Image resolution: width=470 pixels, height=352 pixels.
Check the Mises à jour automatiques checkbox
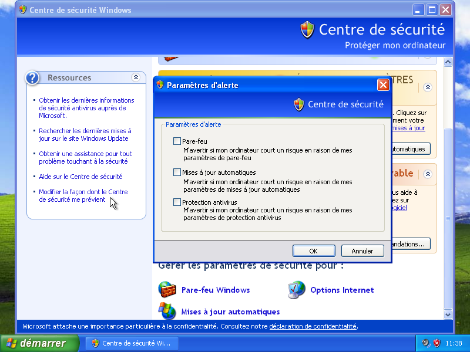(177, 172)
